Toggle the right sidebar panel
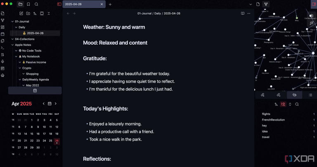This screenshot has width=317, height=167. point(314,4)
